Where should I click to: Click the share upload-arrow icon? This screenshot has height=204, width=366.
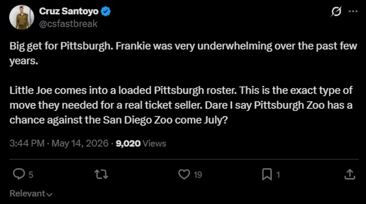350,175
